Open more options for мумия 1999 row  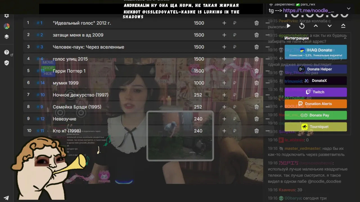[x=267, y=83]
